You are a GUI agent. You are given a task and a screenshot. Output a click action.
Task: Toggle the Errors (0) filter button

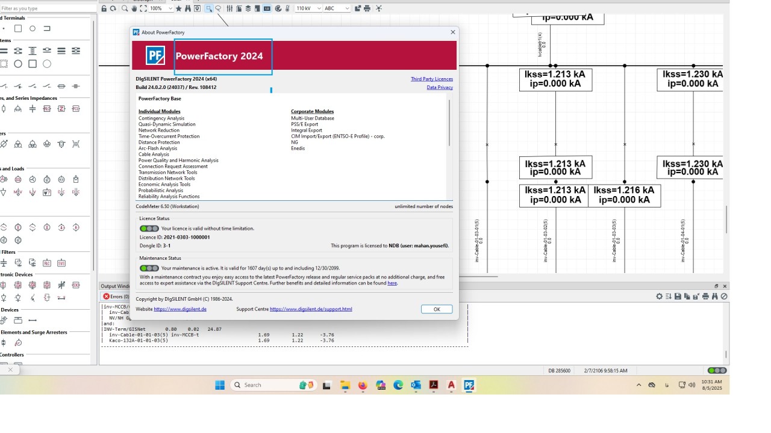(x=115, y=296)
